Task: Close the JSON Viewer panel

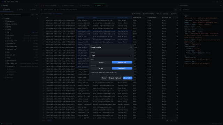Action: 221,6
